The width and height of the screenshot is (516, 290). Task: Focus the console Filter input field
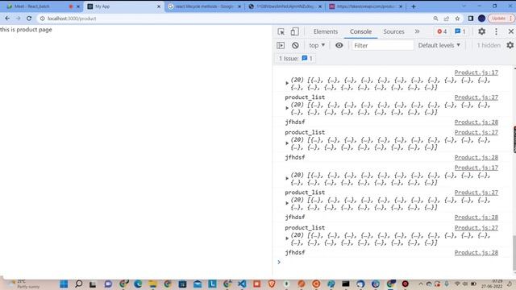point(382,45)
